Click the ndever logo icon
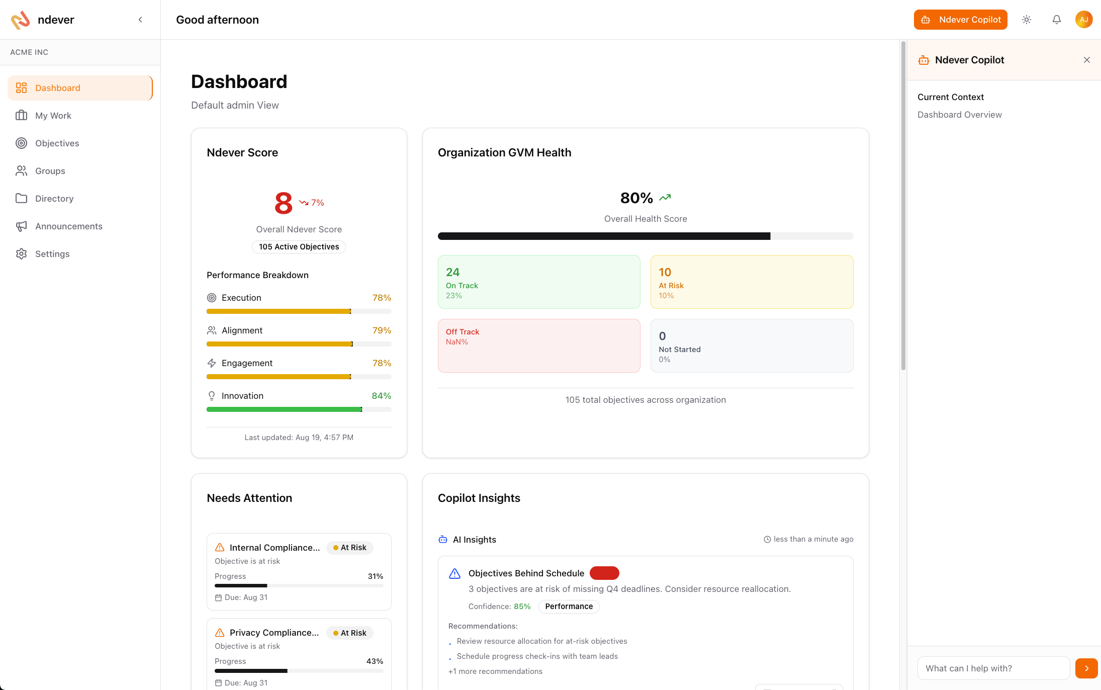Screen dimensions: 1101x690 tap(21, 20)
